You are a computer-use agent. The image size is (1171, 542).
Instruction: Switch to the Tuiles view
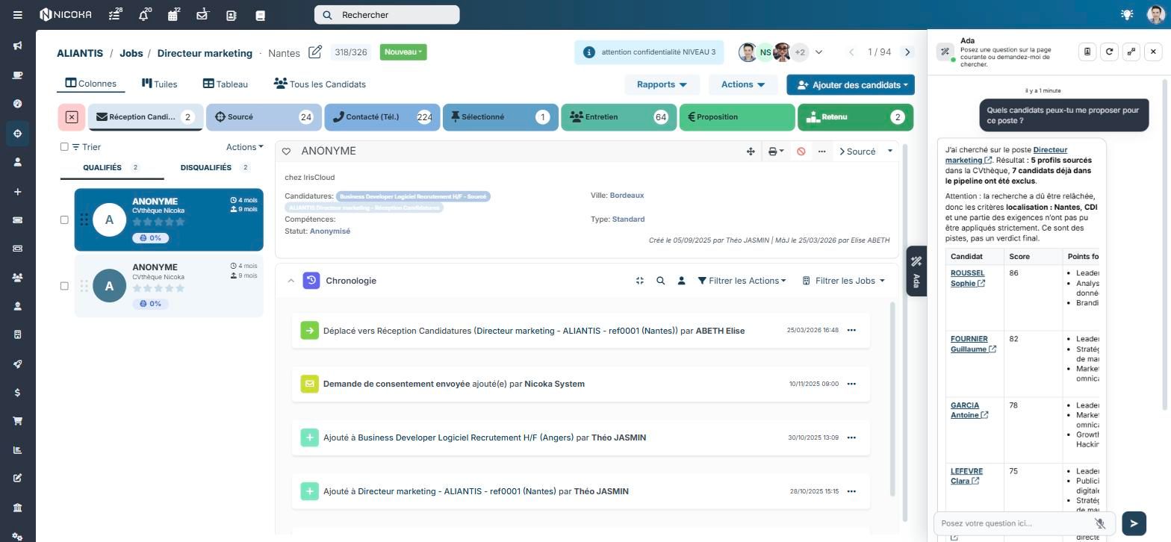(159, 84)
